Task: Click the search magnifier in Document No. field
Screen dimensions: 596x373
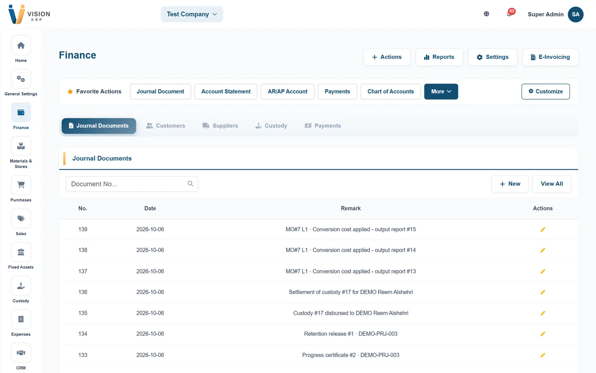Action: click(x=190, y=184)
